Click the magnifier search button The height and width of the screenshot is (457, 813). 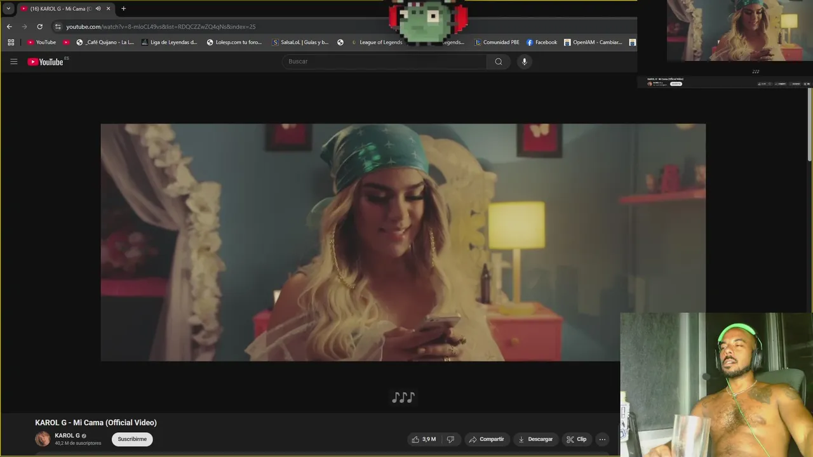(x=499, y=62)
